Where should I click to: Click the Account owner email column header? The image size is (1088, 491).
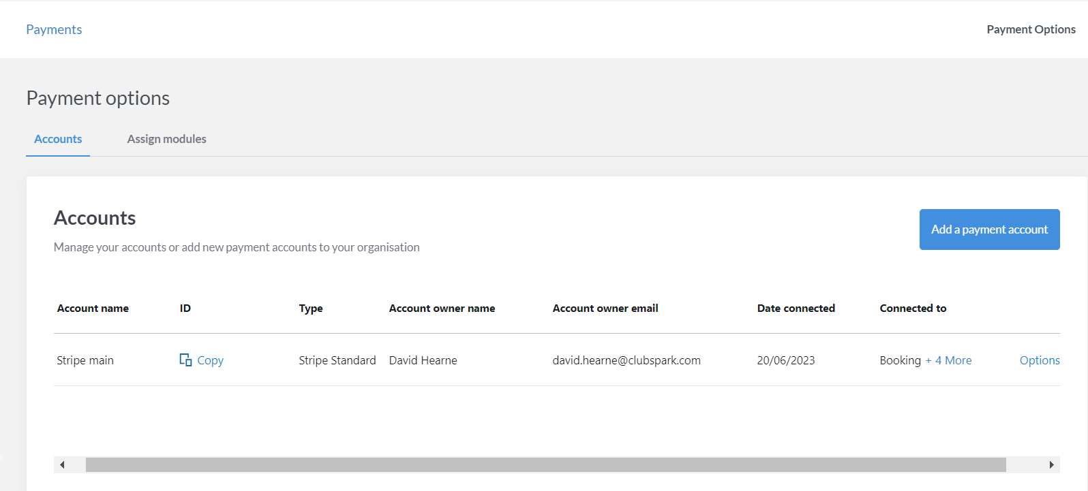click(605, 308)
